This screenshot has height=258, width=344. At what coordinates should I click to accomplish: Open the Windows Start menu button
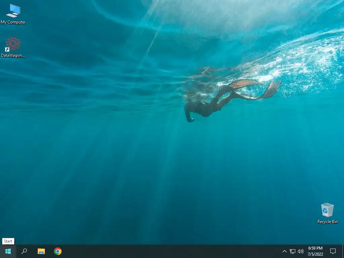(x=8, y=251)
